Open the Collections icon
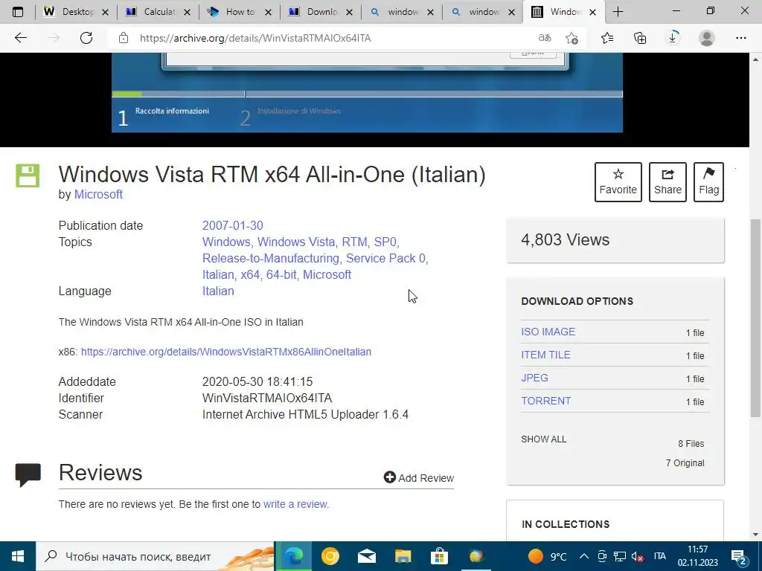 (640, 38)
